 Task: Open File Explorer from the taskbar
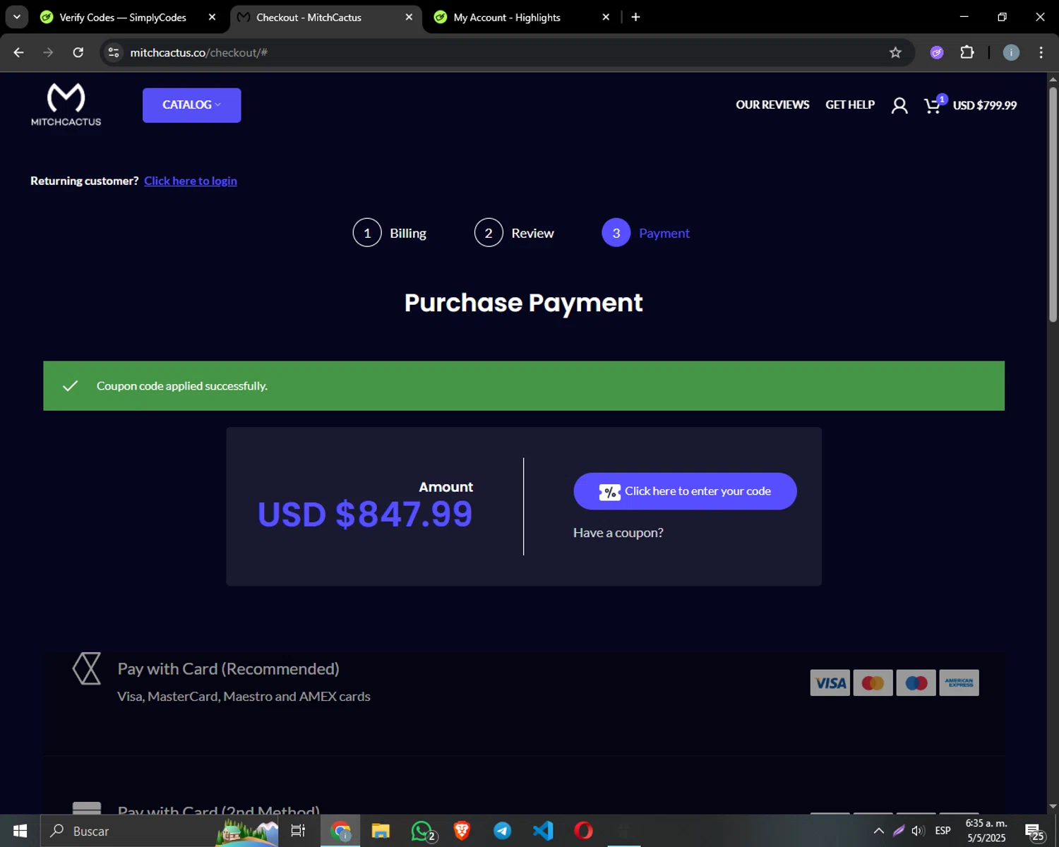tap(381, 831)
